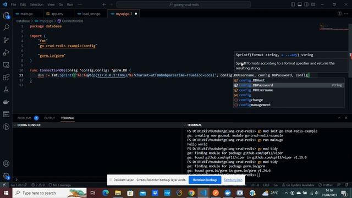Open the View menu
Image resolution: width=352 pixels, height=198 pixels.
[51, 4]
